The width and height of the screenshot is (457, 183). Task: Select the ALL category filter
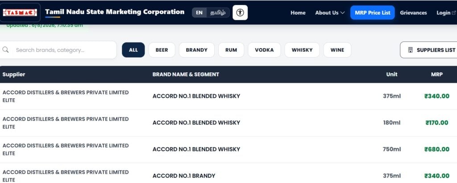pos(133,50)
